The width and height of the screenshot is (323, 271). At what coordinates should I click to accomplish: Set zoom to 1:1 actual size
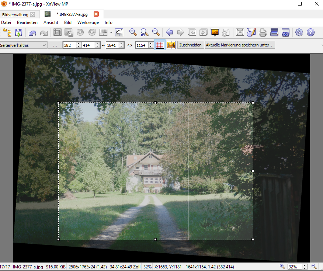[145, 32]
